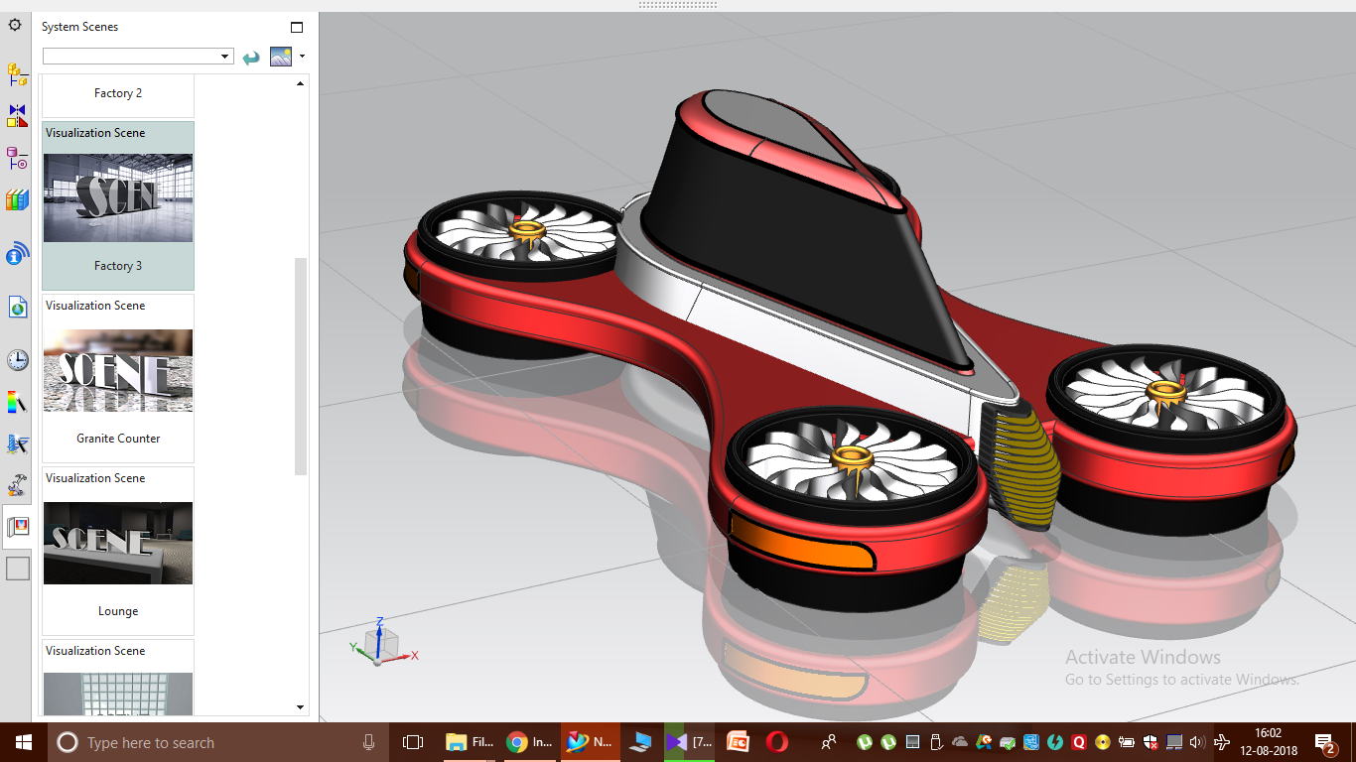Open the Manufacturing Wizards robot tab
This screenshot has width=1356, height=762.
pyautogui.click(x=17, y=485)
